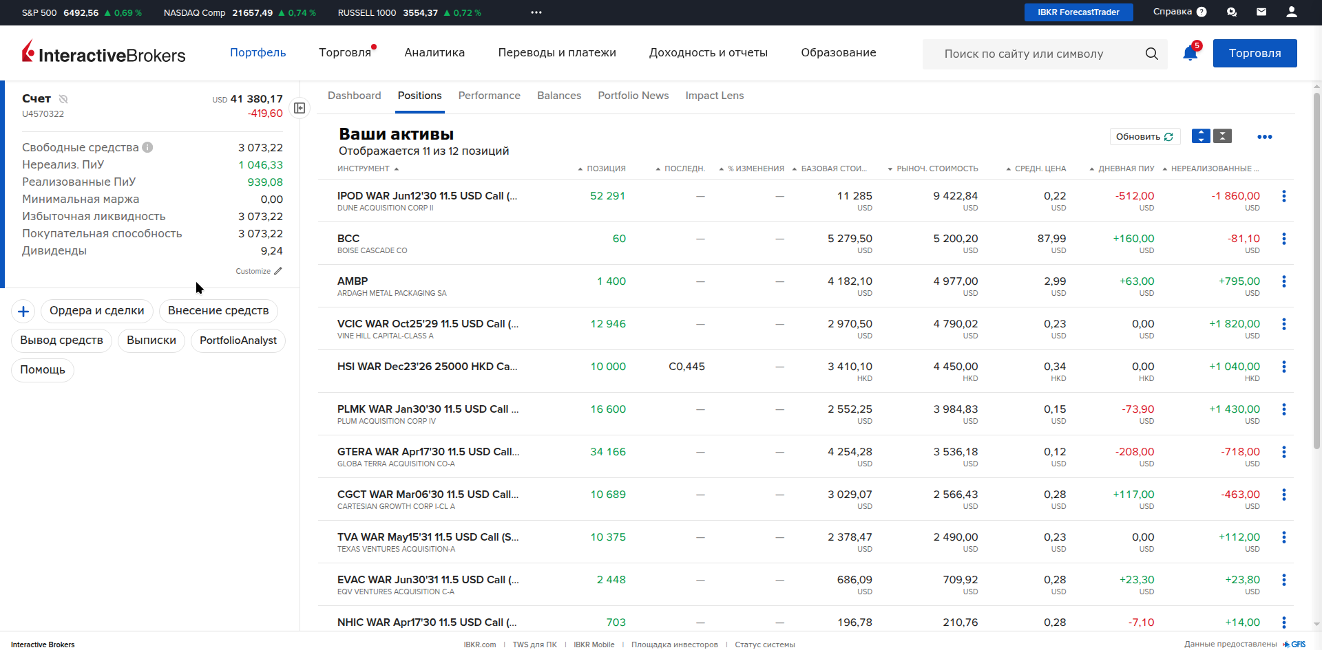Click the search magnifier icon
The width and height of the screenshot is (1322, 650).
click(1152, 54)
